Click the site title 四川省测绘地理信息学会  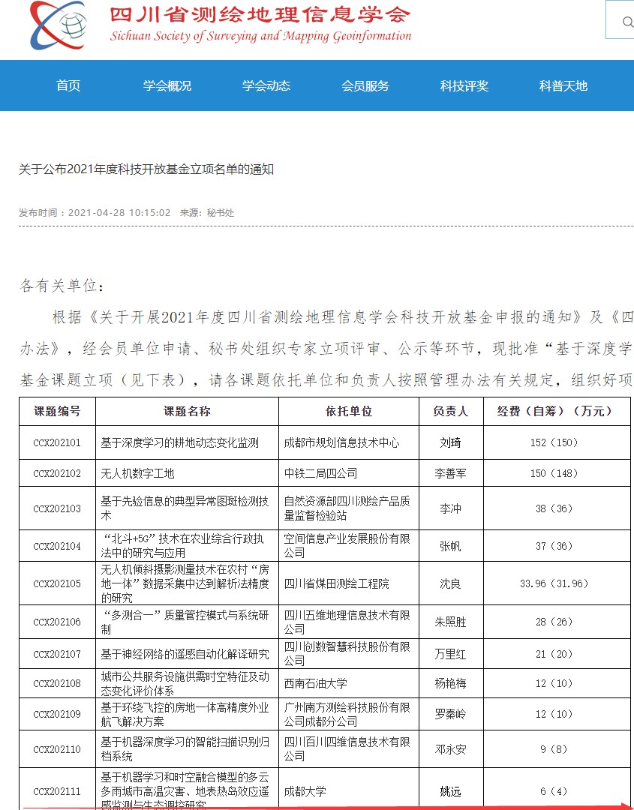pos(260,15)
